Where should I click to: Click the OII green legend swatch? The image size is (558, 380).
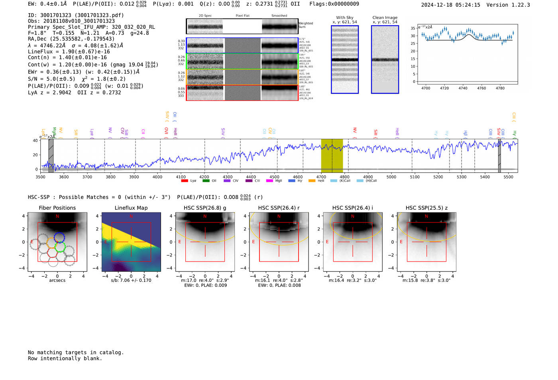(x=206, y=181)
